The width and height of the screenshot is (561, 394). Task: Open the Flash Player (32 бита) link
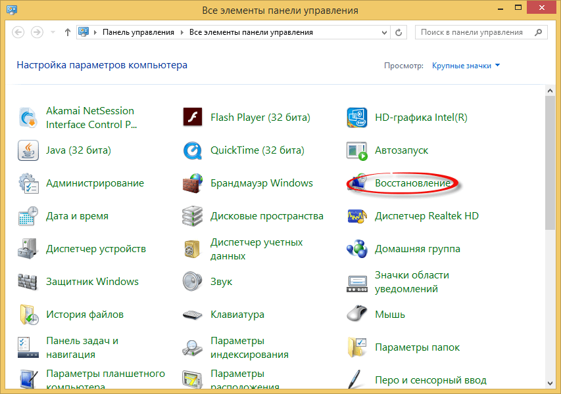(260, 118)
